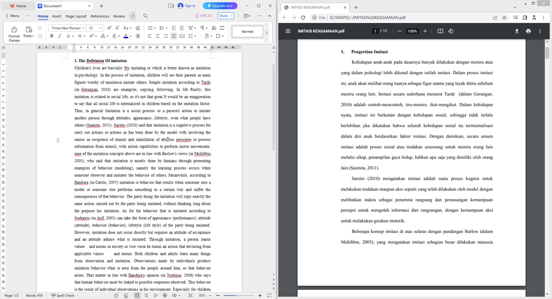
Task: Expand more ribbon tabs chevron
Action: (132, 16)
